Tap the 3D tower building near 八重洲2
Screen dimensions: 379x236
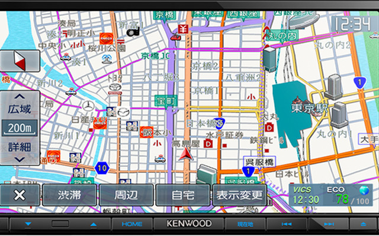[269, 59]
